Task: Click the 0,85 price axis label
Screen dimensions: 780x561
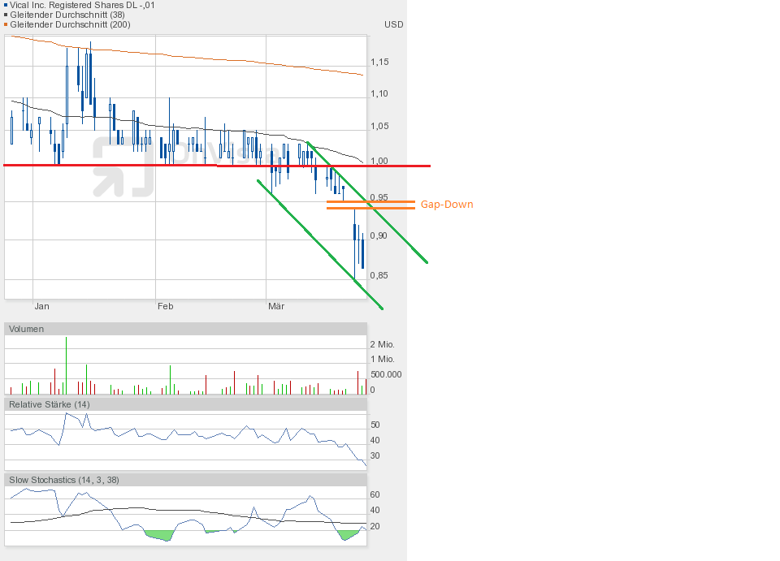Action: (x=379, y=275)
